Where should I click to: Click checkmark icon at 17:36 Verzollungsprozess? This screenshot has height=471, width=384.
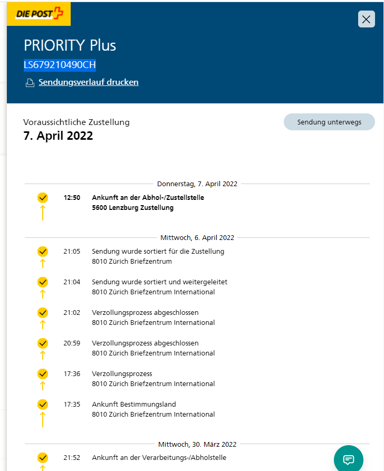(43, 374)
